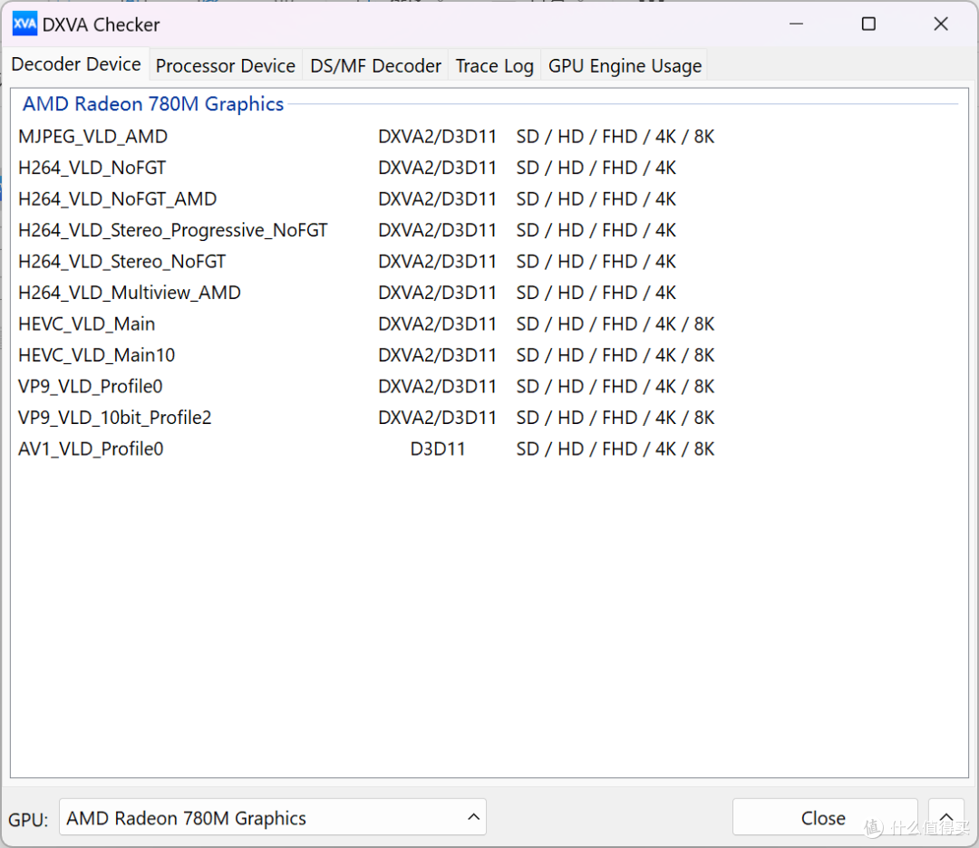Close the window with the X icon
The height and width of the screenshot is (848, 979).
pyautogui.click(x=941, y=24)
